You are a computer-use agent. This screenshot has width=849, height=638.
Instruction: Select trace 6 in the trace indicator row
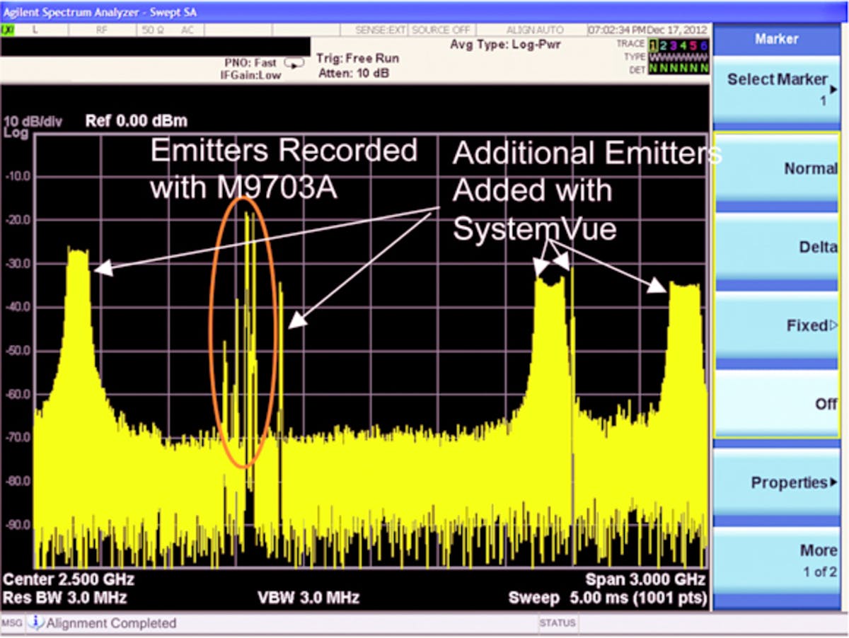703,44
